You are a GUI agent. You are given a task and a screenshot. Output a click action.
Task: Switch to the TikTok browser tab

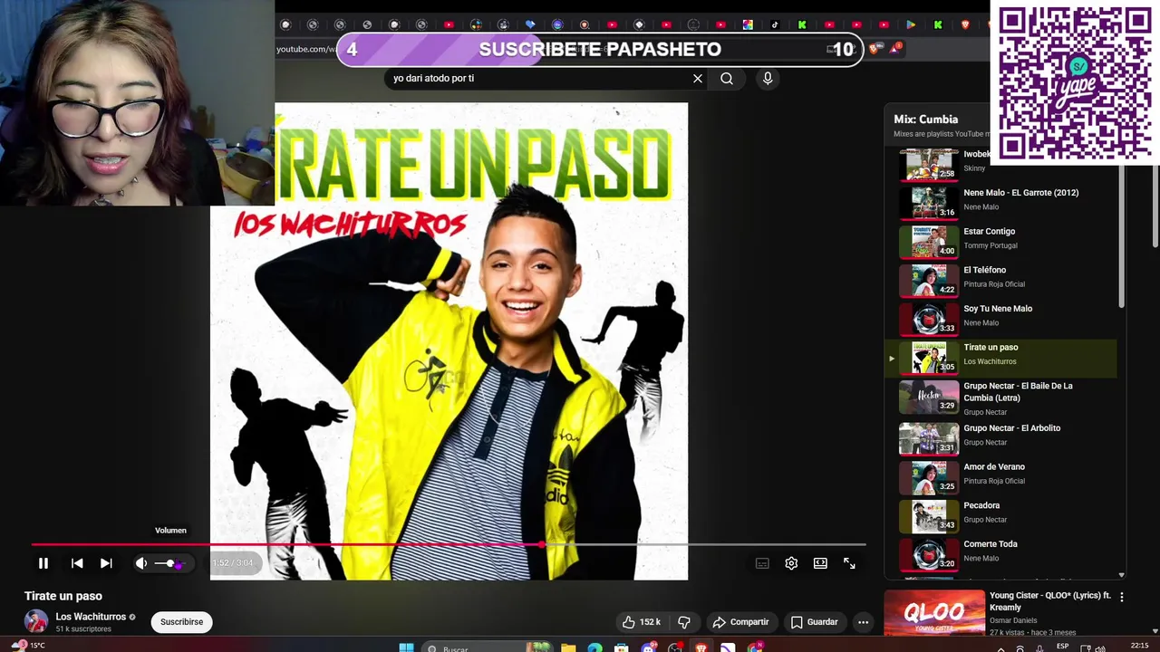pyautogui.click(x=775, y=24)
